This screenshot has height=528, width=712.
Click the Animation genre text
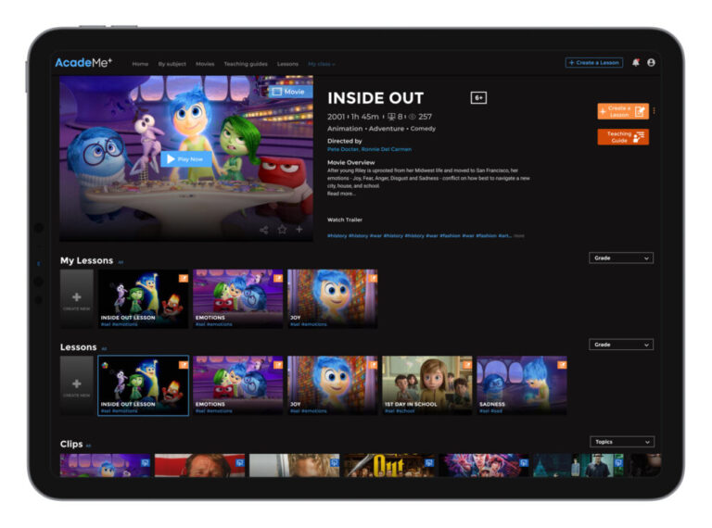(x=345, y=129)
